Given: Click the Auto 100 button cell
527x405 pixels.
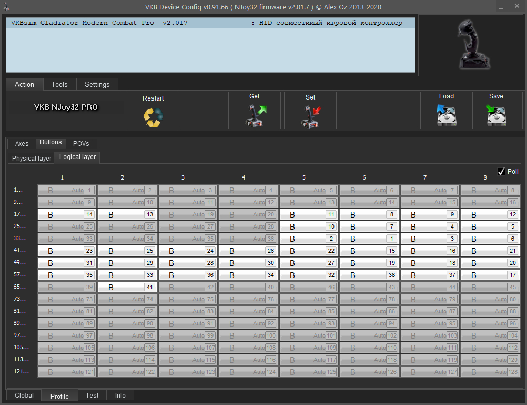Looking at the screenshot, I should (248, 335).
